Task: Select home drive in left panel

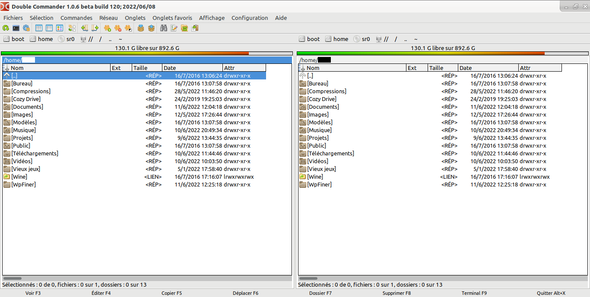Action: pyautogui.click(x=41, y=39)
